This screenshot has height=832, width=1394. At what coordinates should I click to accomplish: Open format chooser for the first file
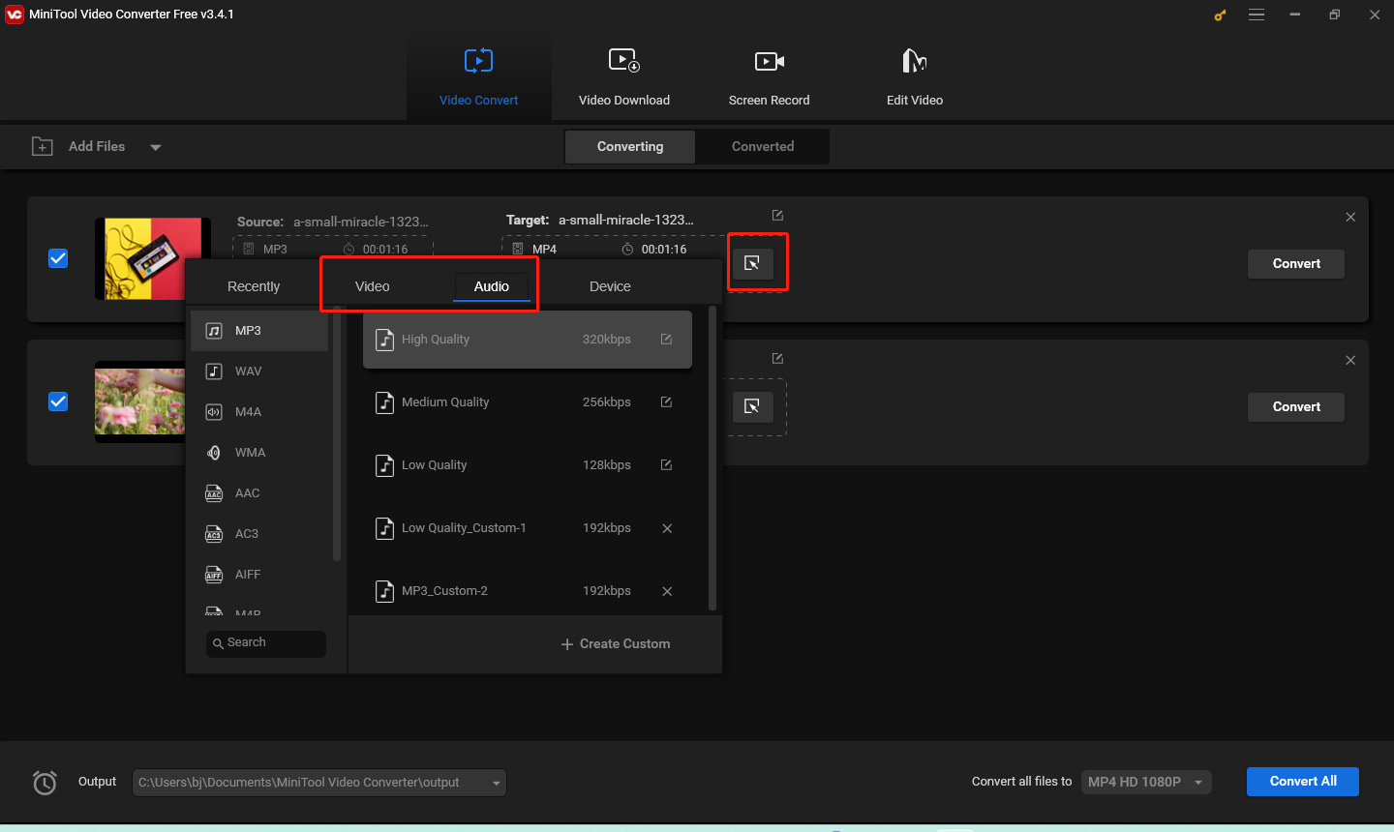coord(752,262)
